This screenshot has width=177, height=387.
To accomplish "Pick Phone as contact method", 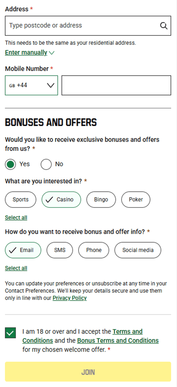I will (x=94, y=250).
